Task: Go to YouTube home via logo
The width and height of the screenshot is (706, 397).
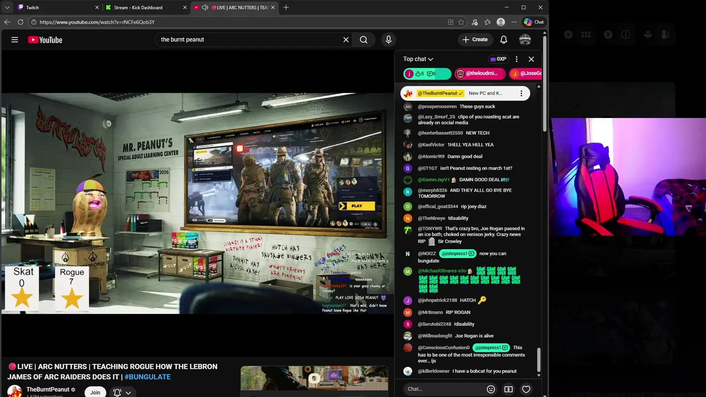Action: pyautogui.click(x=45, y=40)
